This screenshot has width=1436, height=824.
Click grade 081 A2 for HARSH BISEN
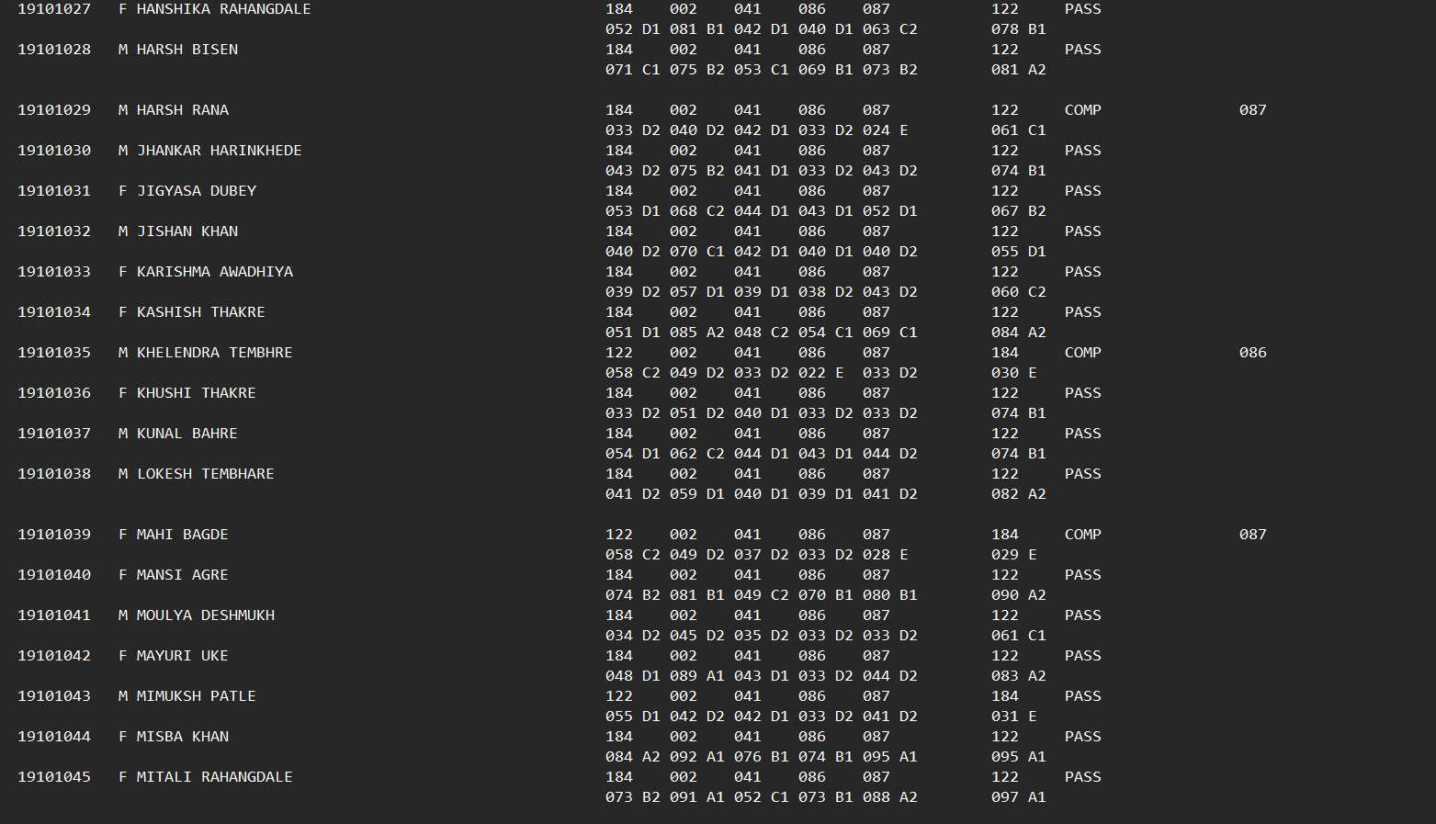1019,70
